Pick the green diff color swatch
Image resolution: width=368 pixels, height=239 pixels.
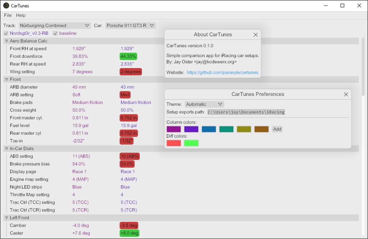(x=191, y=143)
